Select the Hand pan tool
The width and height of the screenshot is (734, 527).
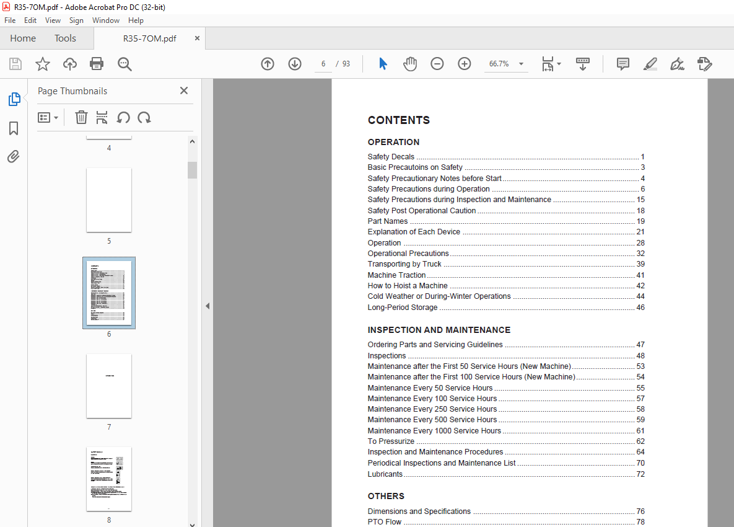410,64
